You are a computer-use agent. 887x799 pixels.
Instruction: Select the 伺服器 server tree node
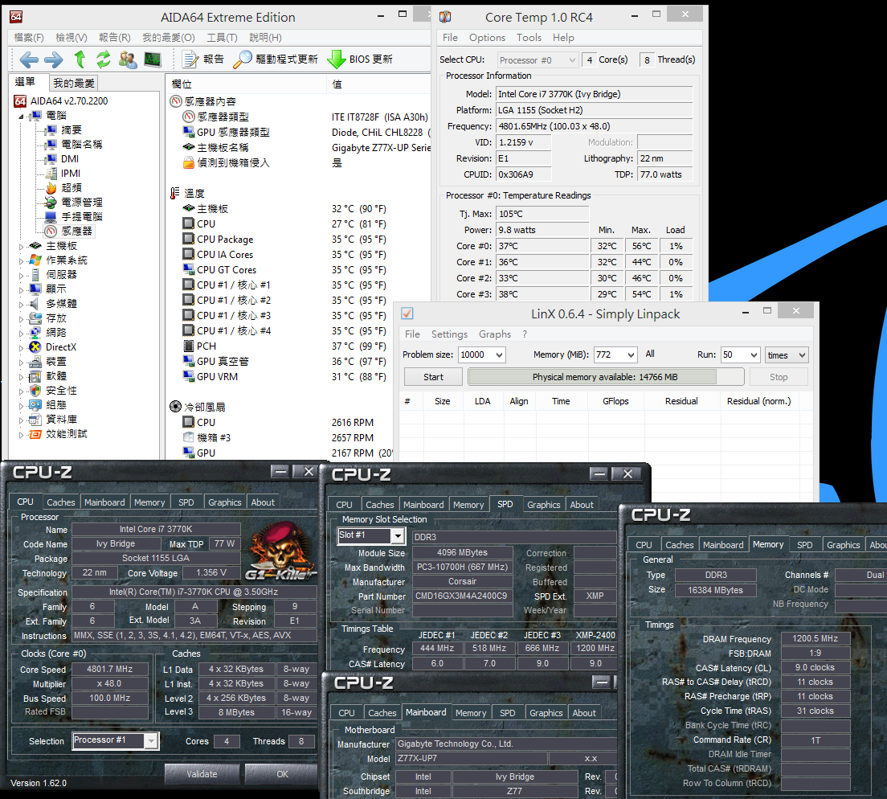(x=53, y=274)
